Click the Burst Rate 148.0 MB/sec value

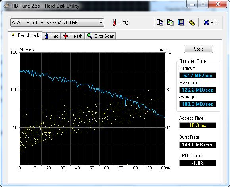tap(197, 145)
